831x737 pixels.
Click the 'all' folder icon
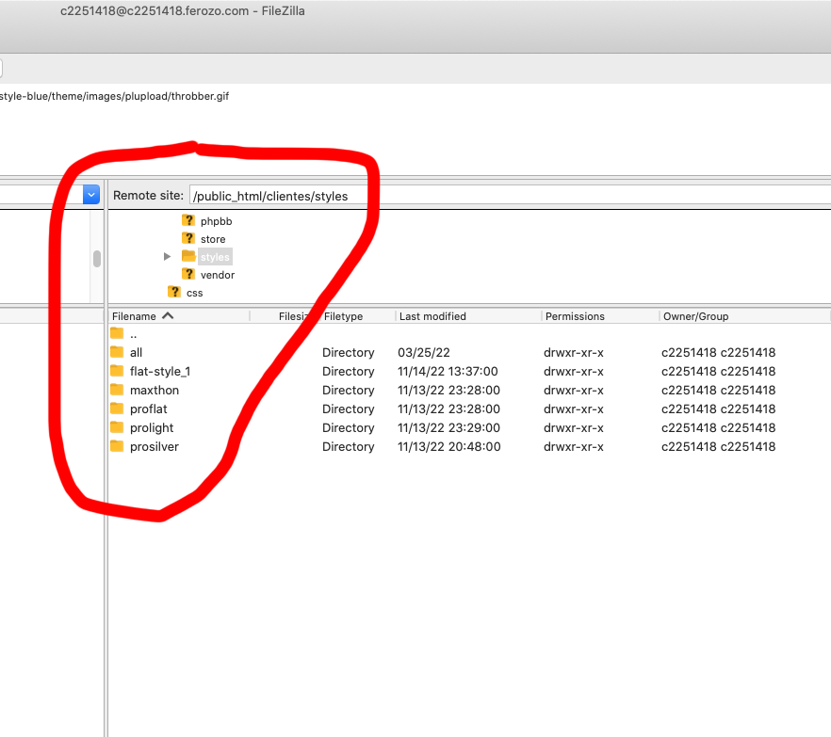(x=117, y=352)
